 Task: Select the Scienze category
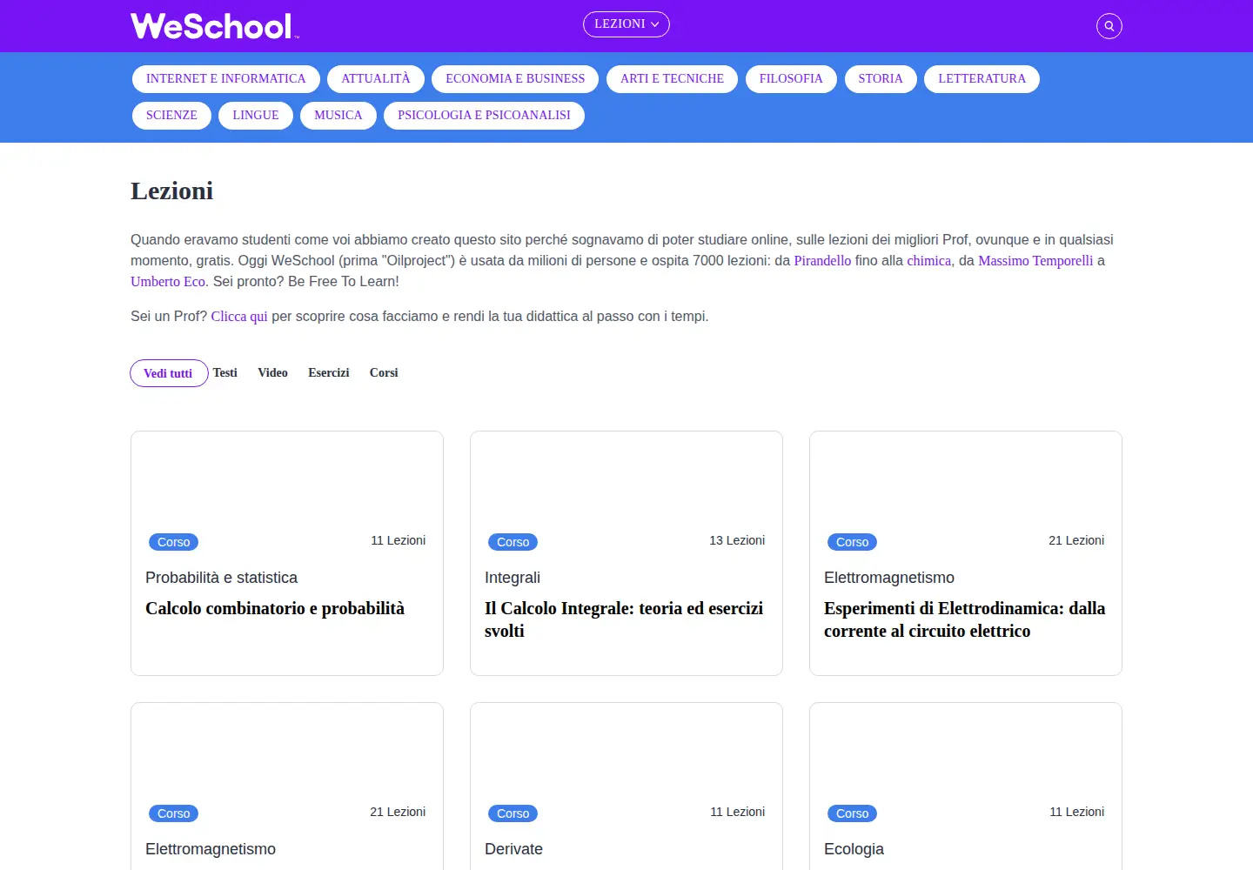coord(171,116)
